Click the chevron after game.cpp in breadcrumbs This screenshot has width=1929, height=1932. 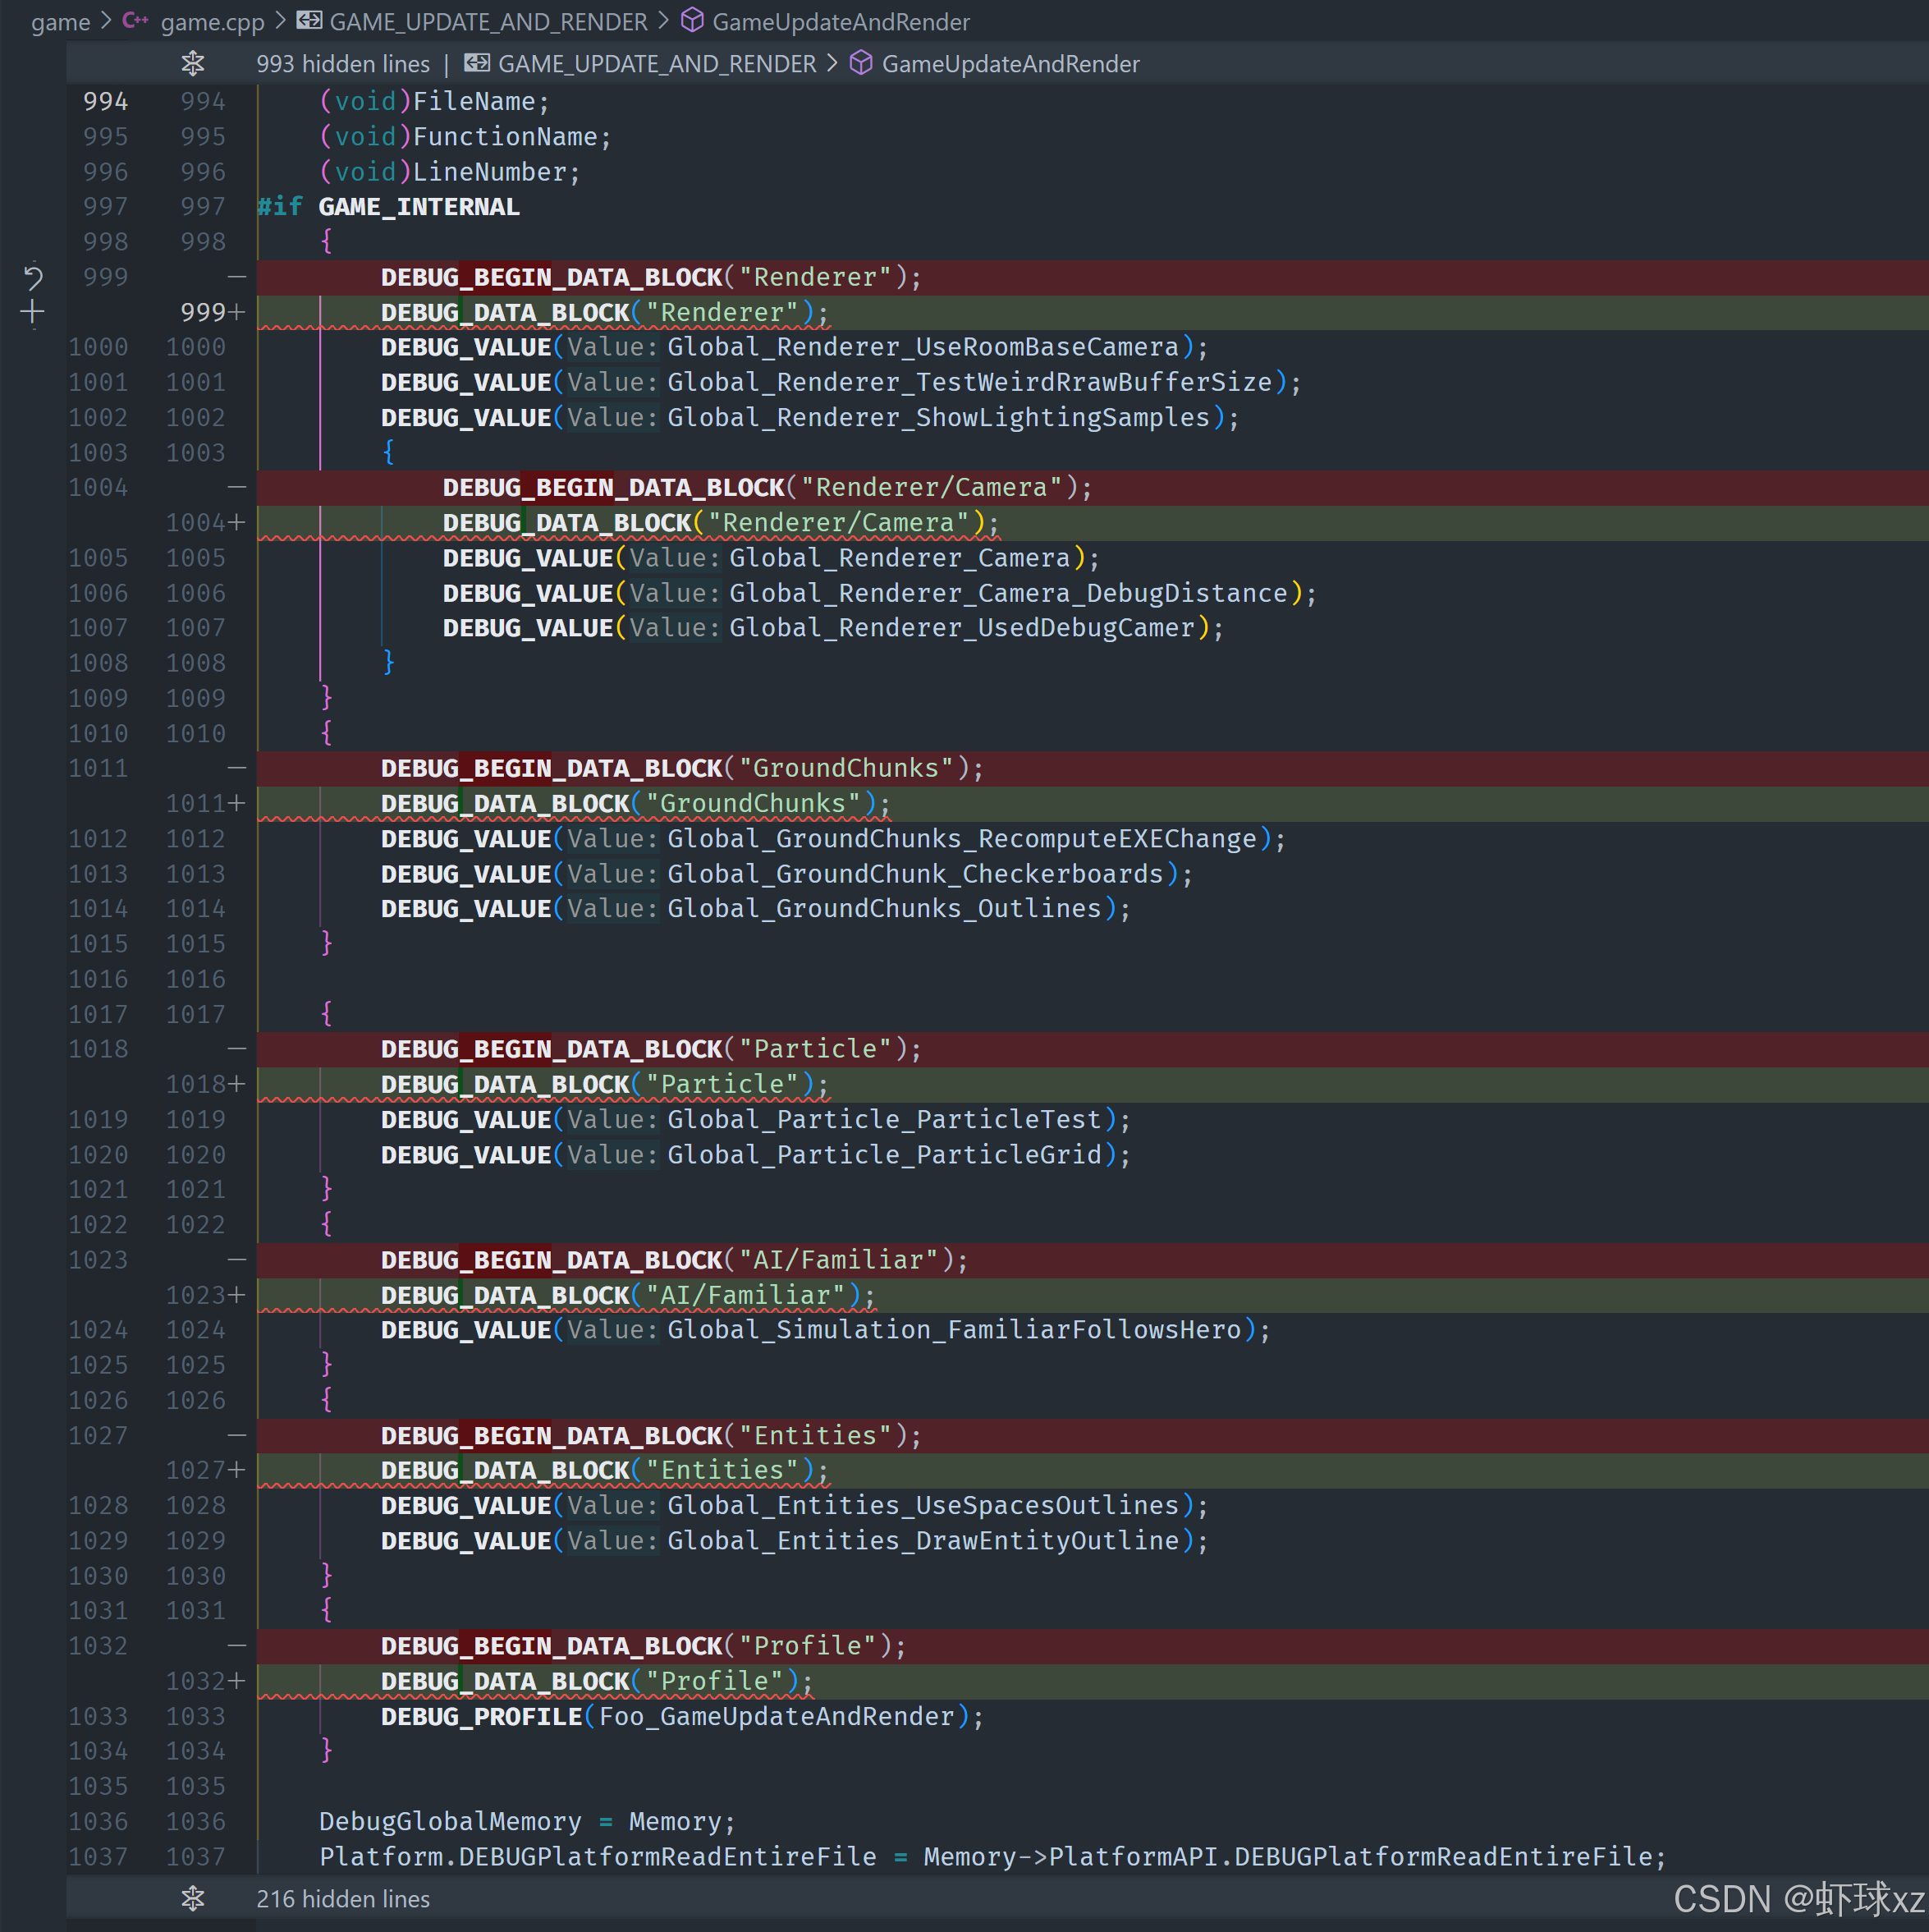point(280,21)
